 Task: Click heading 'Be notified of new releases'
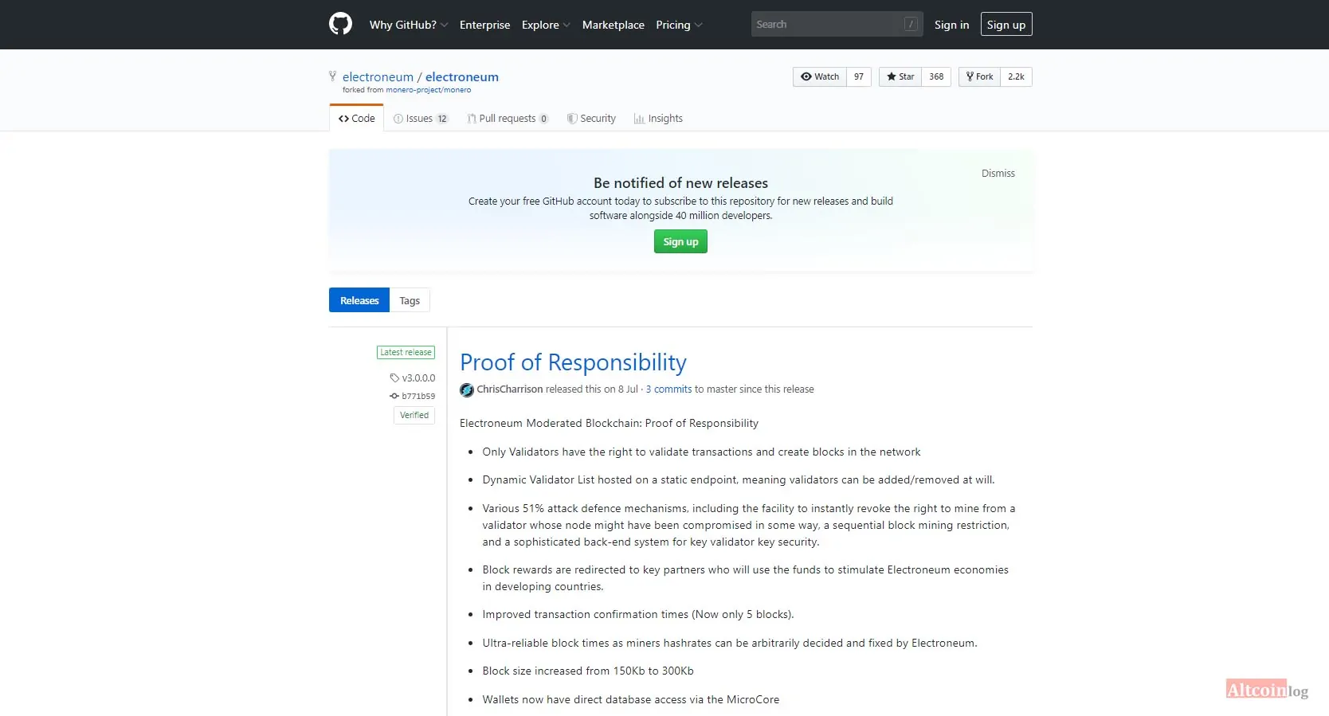click(x=680, y=183)
